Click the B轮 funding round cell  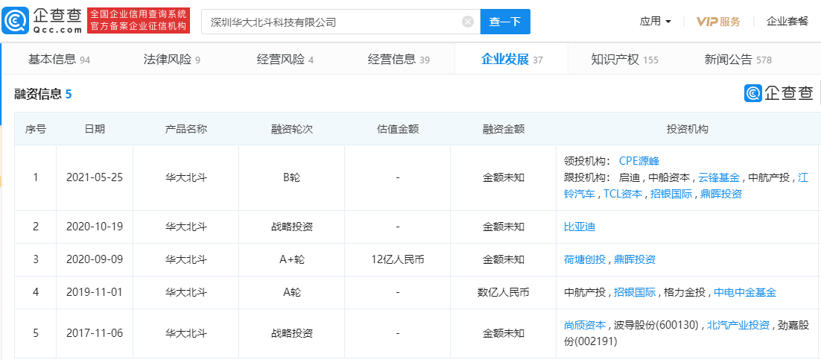pos(291,177)
